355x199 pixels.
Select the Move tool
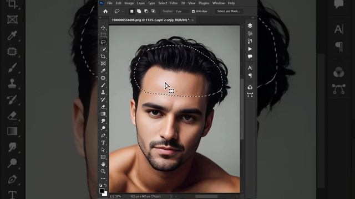coord(103,28)
